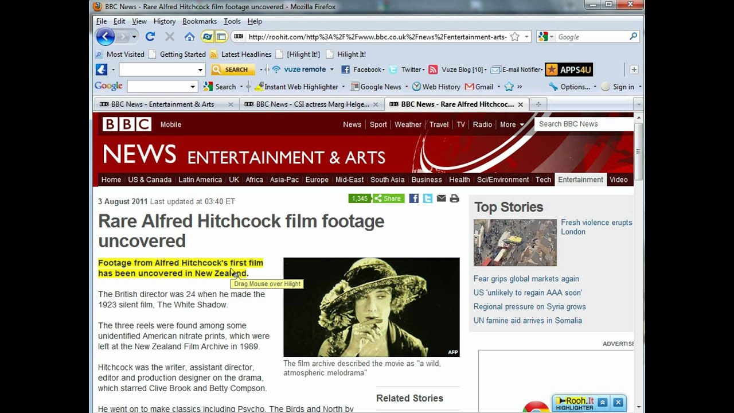Print the article using printer icon
734x413 pixels.
pyautogui.click(x=455, y=198)
